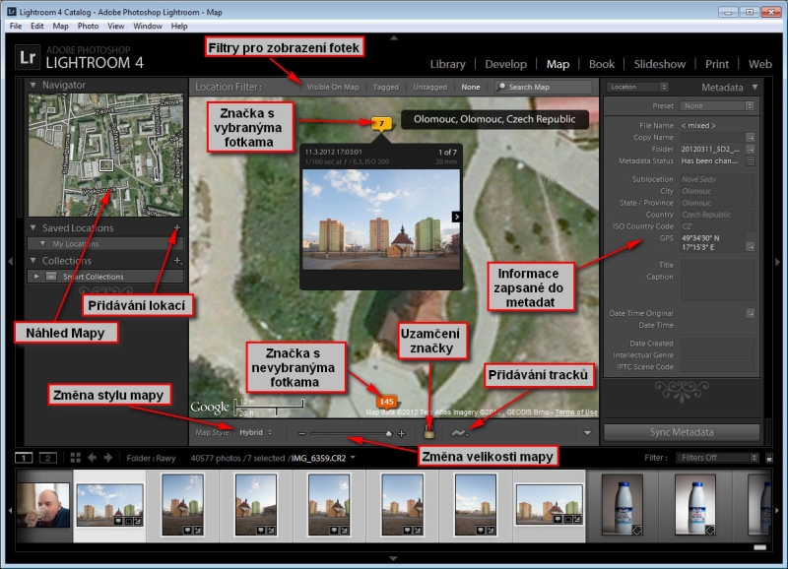Add a new saved location with plus icon
Image resolution: width=788 pixels, height=569 pixels.
pyautogui.click(x=176, y=227)
